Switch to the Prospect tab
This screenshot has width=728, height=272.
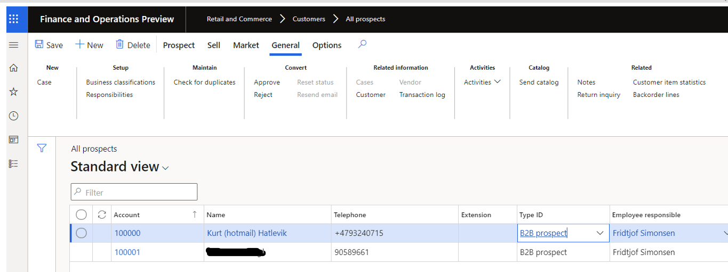click(179, 45)
